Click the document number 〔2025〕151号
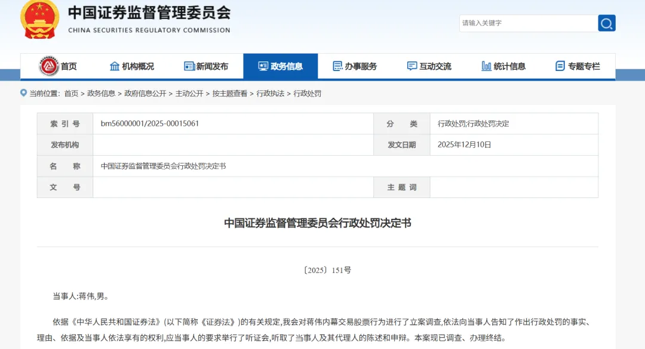Screen dimensions: 645x349 point(327,270)
